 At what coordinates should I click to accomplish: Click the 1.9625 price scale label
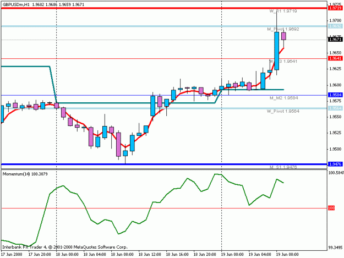pyautogui.click(x=335, y=69)
